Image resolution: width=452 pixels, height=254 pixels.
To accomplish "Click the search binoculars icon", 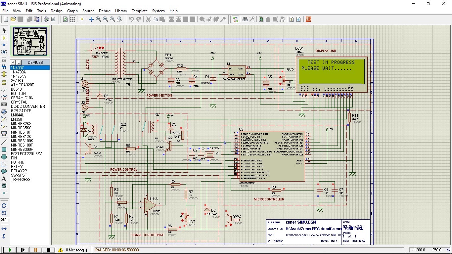I will coord(245,19).
